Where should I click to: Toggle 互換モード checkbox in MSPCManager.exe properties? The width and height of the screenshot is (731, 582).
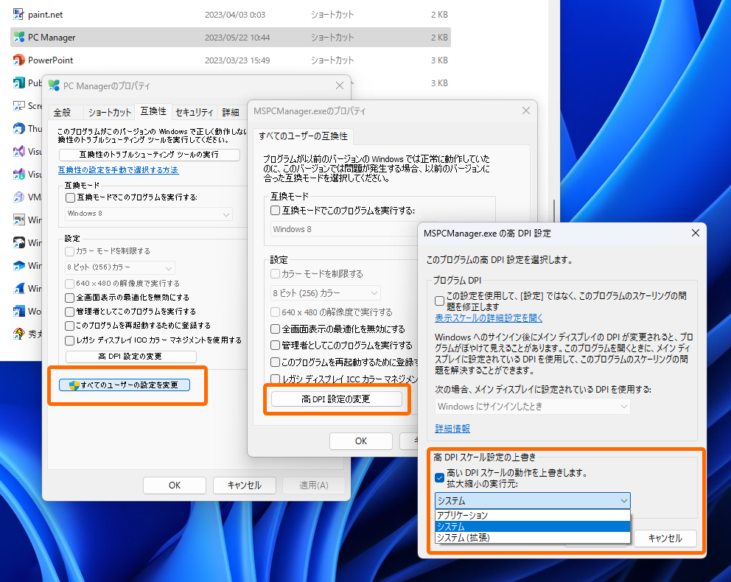pyautogui.click(x=275, y=211)
